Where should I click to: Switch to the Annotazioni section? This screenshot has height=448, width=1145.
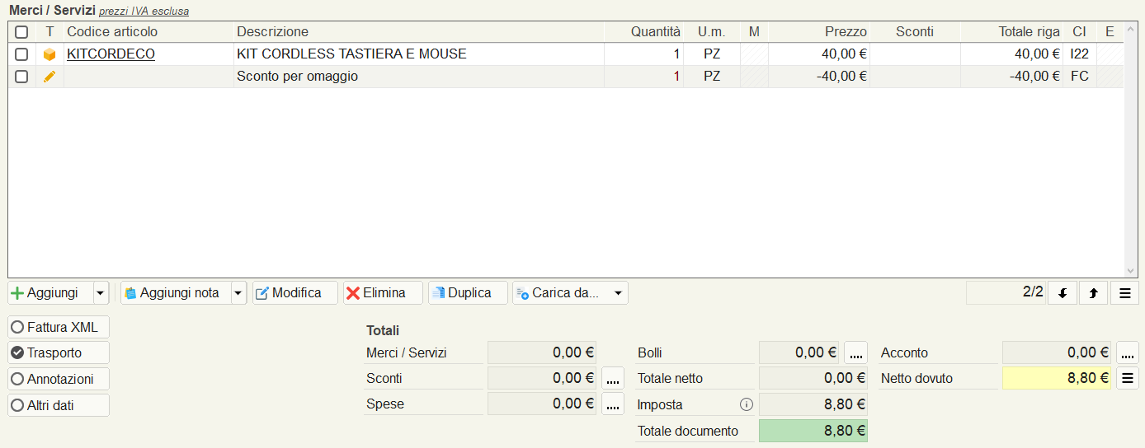[59, 380]
